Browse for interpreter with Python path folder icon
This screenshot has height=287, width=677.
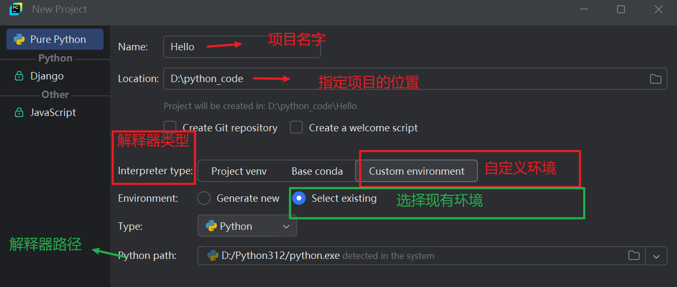(x=634, y=255)
